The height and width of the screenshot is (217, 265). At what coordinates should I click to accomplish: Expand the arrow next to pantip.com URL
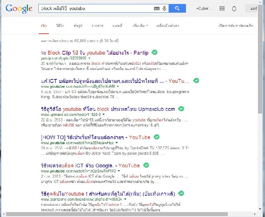point(90,58)
